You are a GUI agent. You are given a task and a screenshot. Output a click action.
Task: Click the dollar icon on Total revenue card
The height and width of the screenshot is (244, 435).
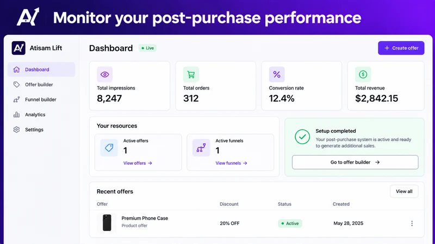coord(363,74)
